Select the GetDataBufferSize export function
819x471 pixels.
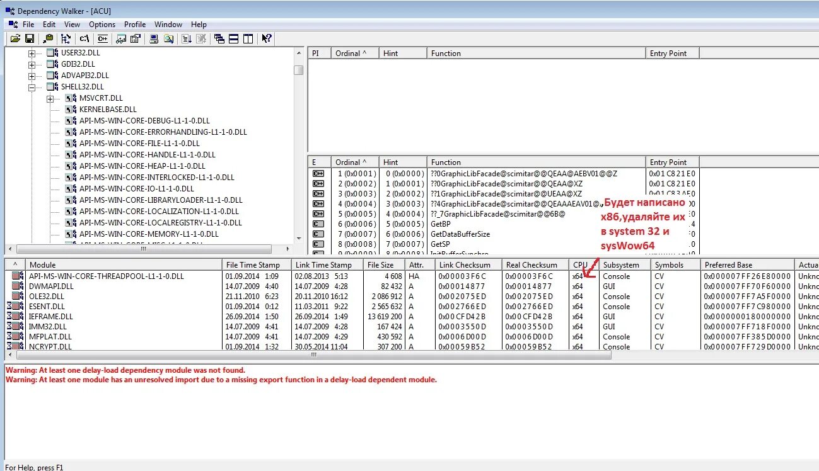pyautogui.click(x=460, y=234)
